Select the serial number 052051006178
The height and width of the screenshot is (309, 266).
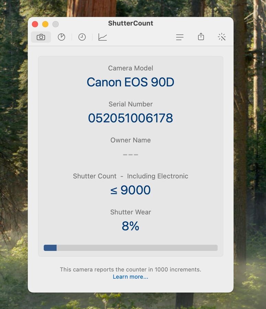(131, 118)
